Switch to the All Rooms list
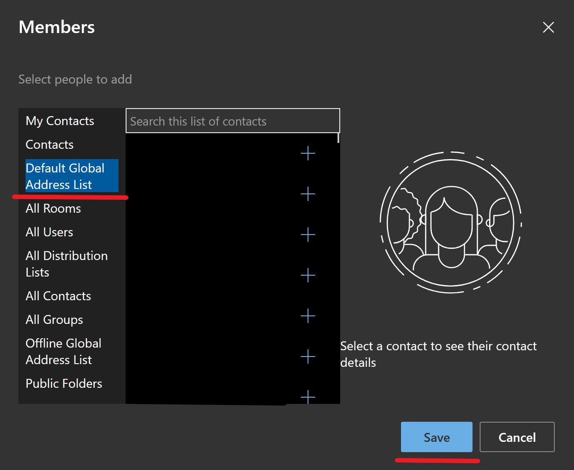Screen dimensions: 574x470 coord(53,209)
